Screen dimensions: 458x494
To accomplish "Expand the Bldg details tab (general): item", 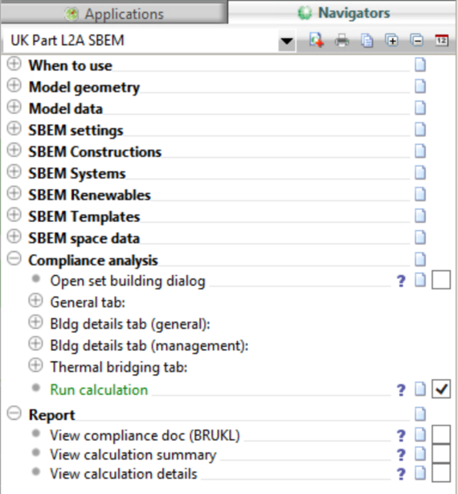I will tap(35, 323).
